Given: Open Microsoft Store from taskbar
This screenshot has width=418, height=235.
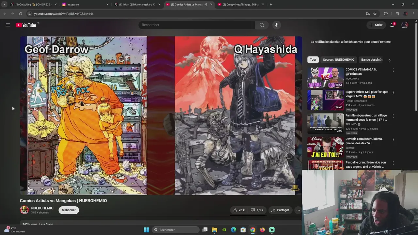Looking at the screenshot, I should click(243, 230).
